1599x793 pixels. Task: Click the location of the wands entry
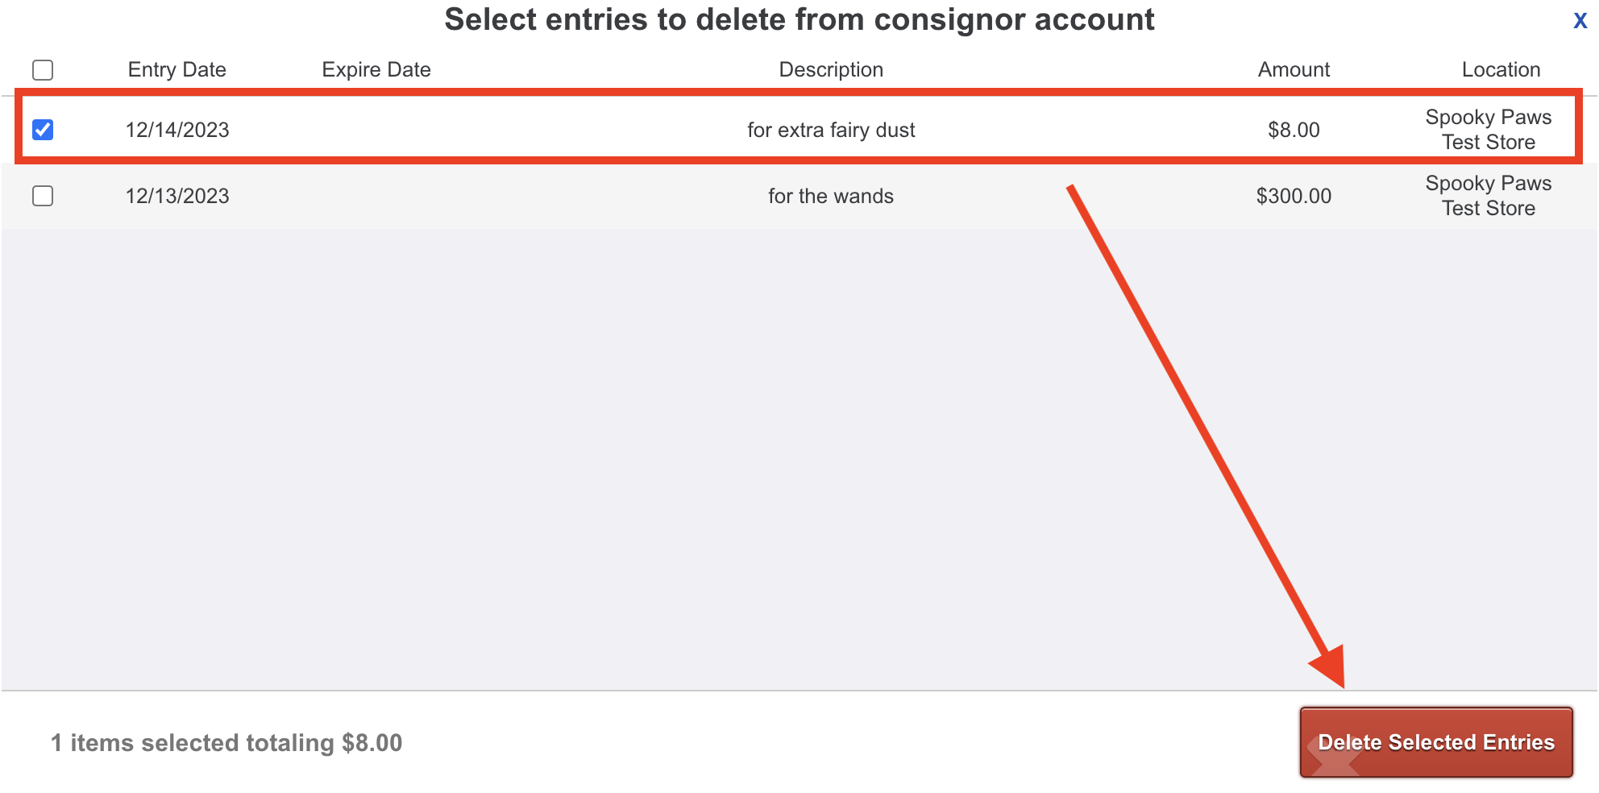1488,196
